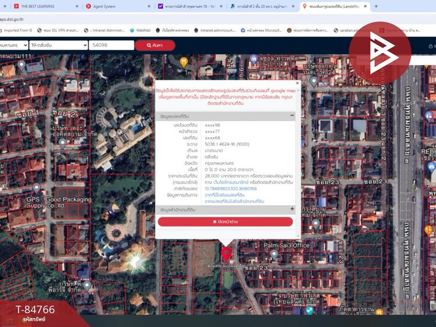This screenshot has width=436, height=327.
Task: Click the yellow restaurant marker near the search bar
Action: click(184, 62)
